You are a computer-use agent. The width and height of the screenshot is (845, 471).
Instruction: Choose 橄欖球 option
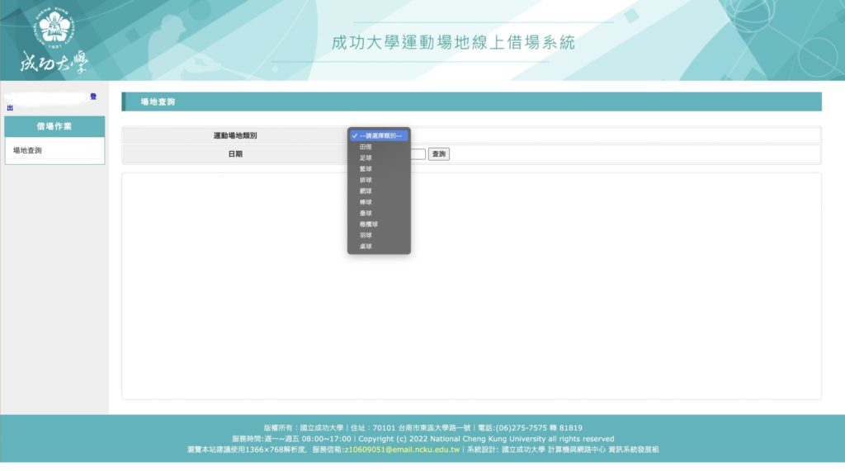coord(368,224)
